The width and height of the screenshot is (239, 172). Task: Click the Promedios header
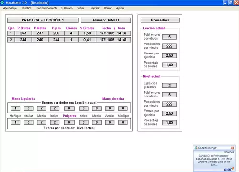(x=160, y=20)
